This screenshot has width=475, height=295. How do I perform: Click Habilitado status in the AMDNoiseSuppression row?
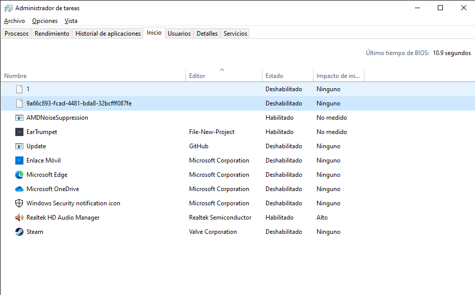coord(280,118)
